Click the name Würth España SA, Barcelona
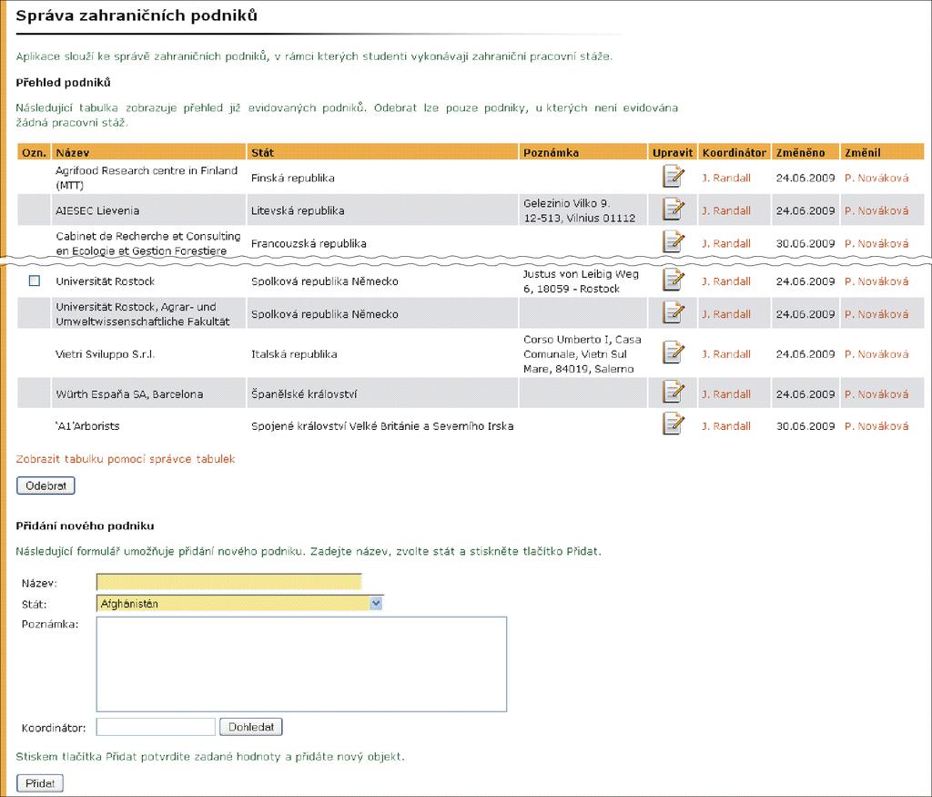 coord(129,393)
